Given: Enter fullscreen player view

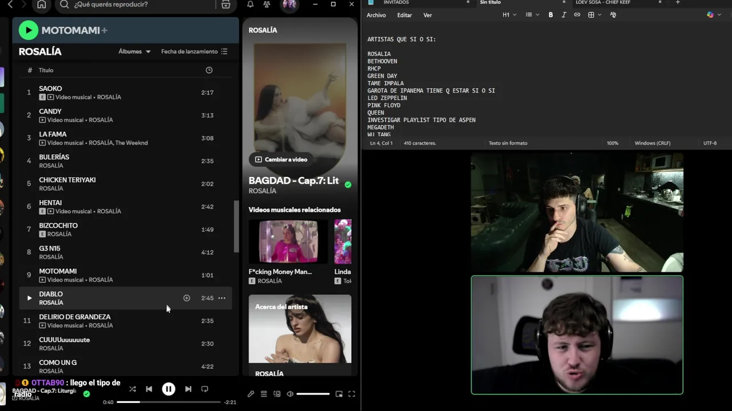Looking at the screenshot, I should coord(352,394).
